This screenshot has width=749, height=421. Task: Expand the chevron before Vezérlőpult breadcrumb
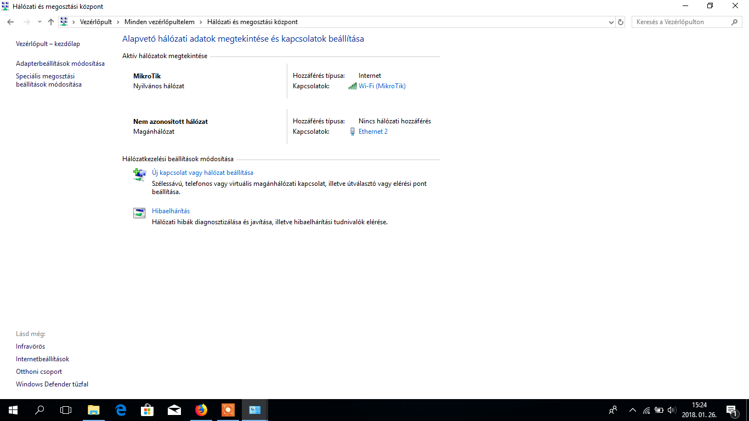(74, 22)
